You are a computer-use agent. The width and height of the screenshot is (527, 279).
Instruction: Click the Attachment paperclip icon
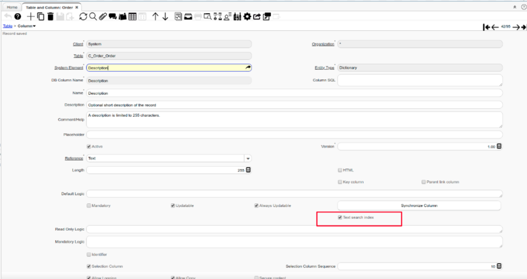tap(102, 16)
